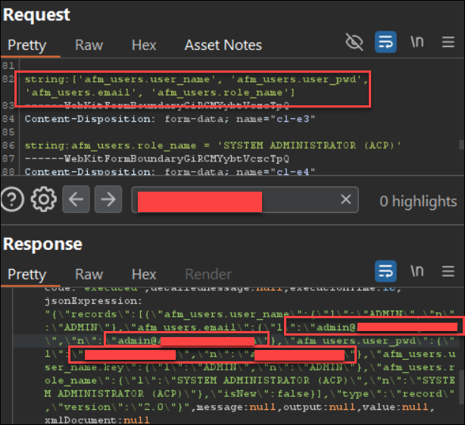Screen dimensions: 465x425
Task: Open the Request panel hamburger options menu
Action: coord(448,42)
